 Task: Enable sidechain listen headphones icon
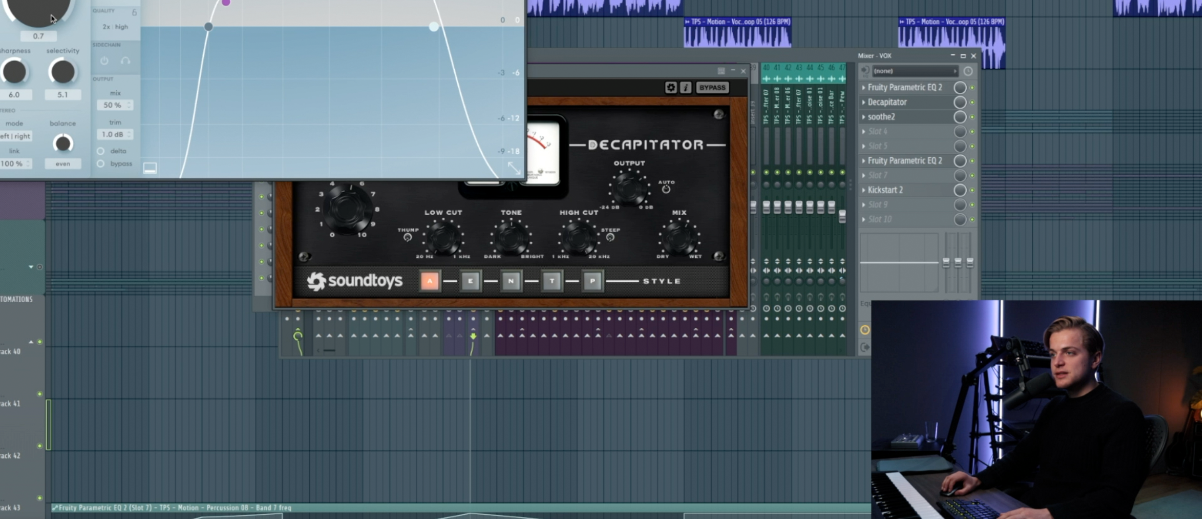[125, 61]
